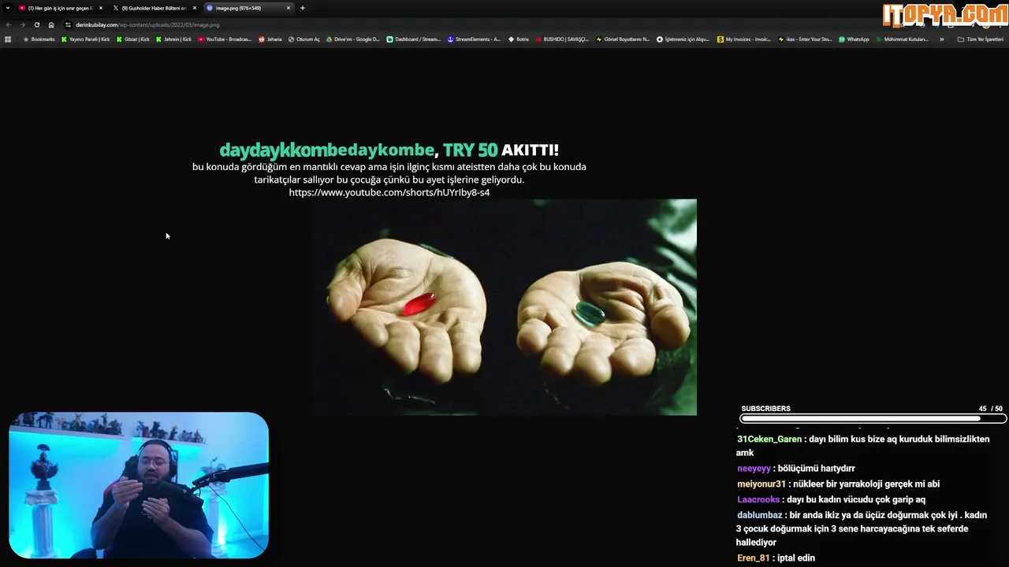Open the 'Oturum Aç' bookmark
The image size is (1009, 567).
[304, 39]
